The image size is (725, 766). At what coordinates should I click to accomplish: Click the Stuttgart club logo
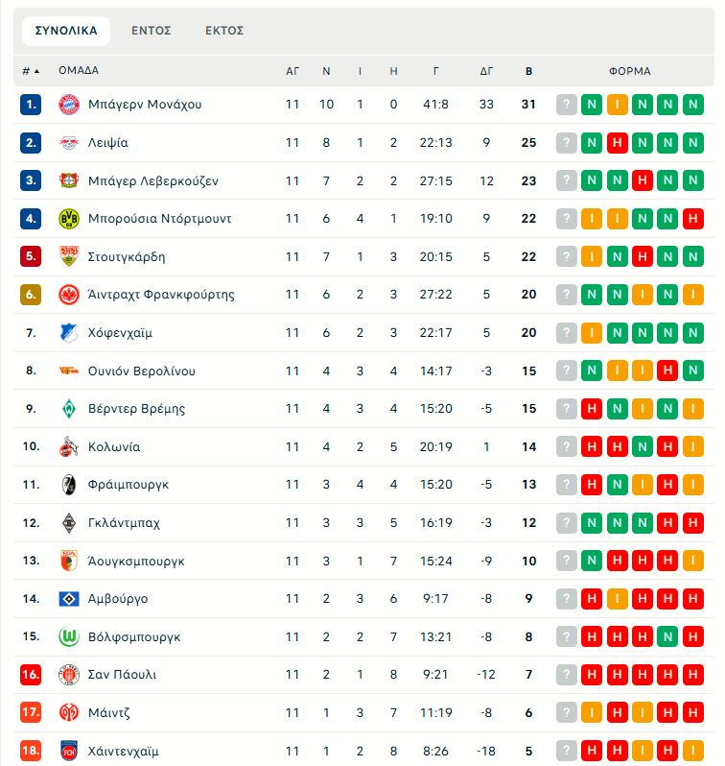coord(68,256)
